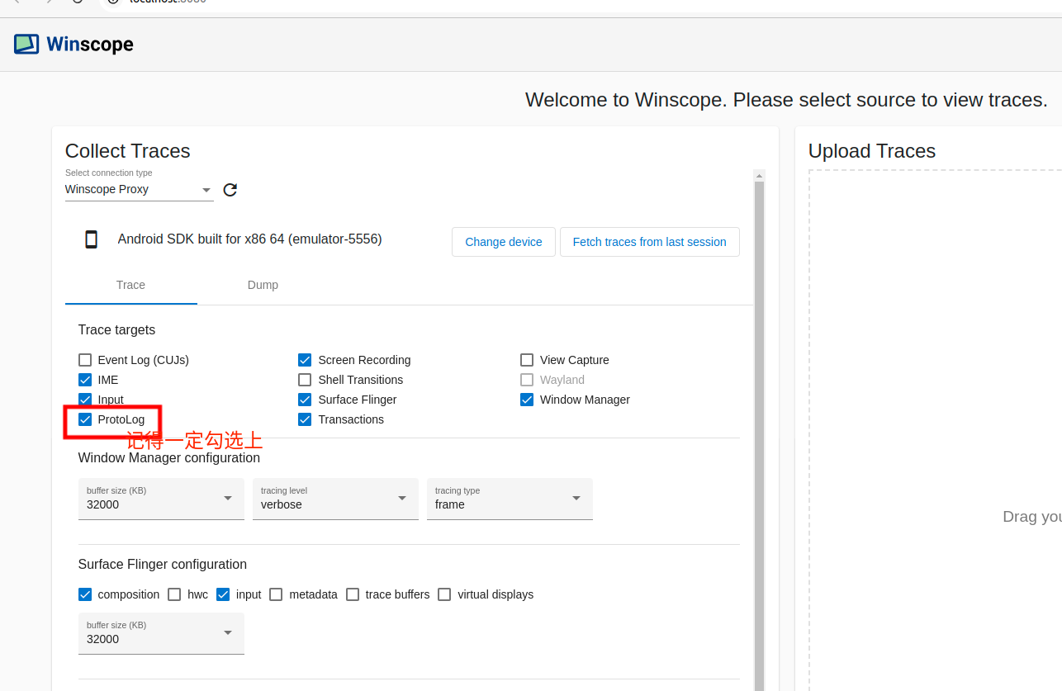The image size is (1062, 691).
Task: Enable trace buffers checkbox
Action: [353, 594]
